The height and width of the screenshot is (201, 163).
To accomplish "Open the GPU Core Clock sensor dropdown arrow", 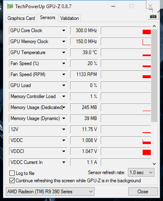I will coord(64,31).
